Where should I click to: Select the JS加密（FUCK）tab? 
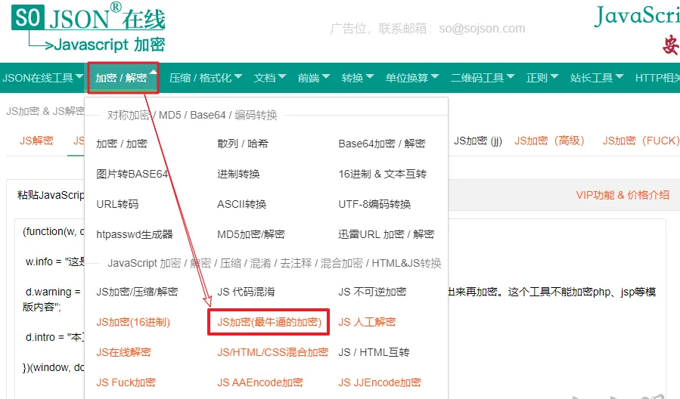coord(641,141)
